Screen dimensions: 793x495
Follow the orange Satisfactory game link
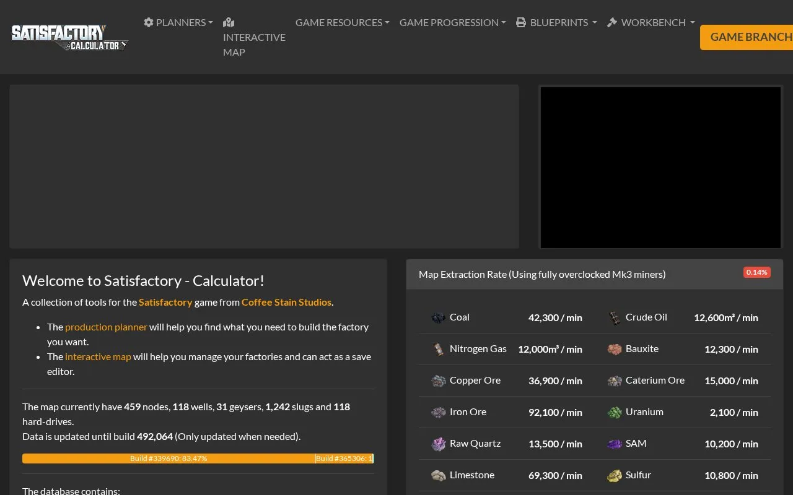pyautogui.click(x=165, y=303)
